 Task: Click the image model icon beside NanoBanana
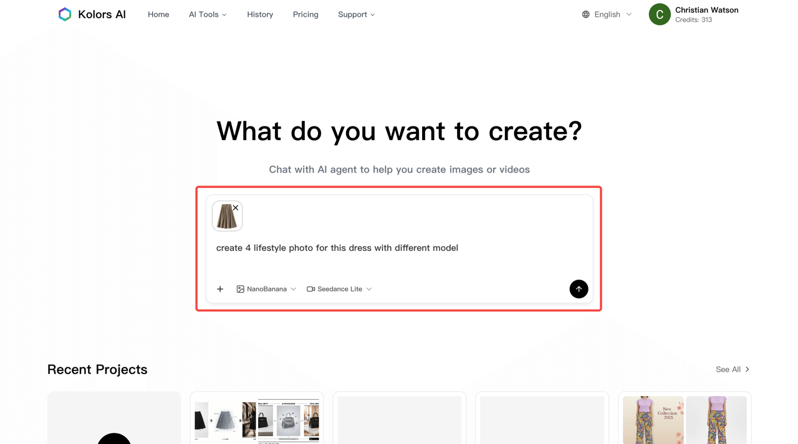coord(240,289)
